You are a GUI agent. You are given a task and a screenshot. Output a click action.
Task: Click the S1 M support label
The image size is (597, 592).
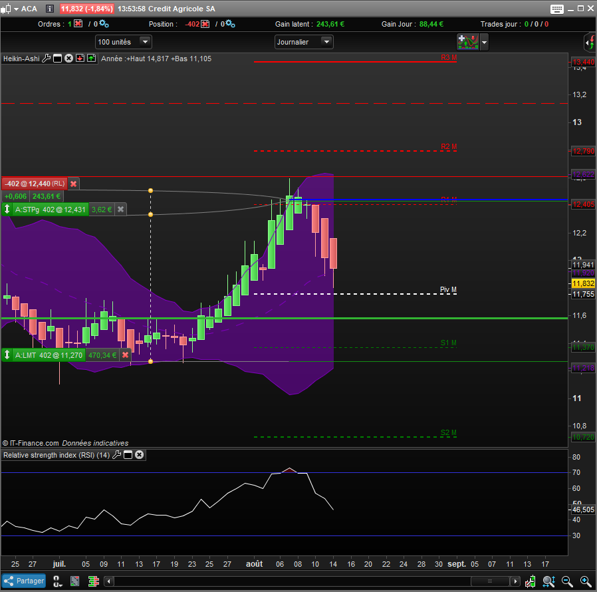(449, 343)
